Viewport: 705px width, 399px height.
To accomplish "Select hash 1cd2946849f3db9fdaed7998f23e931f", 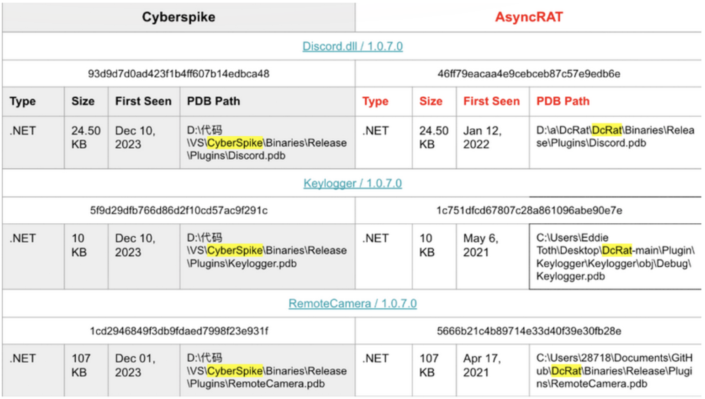I will (x=178, y=331).
